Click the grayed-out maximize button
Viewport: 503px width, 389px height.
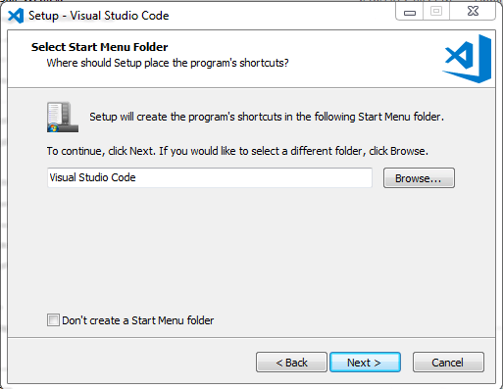coord(436,12)
